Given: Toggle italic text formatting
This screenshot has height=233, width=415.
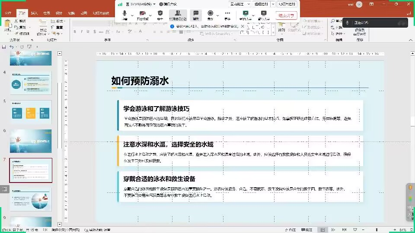Looking at the screenshot, I should 81,31.
